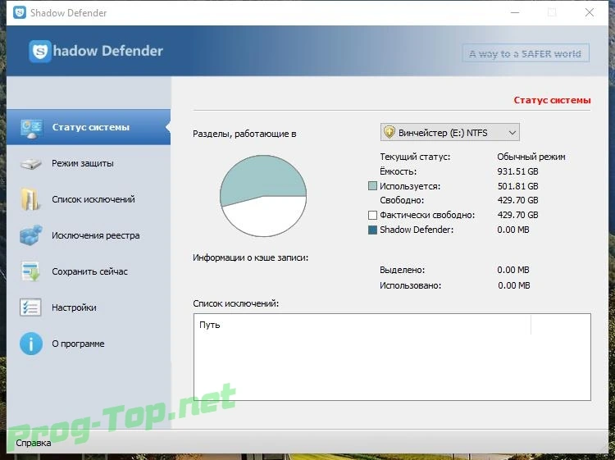
Task: Click the Shadow Defender blue legend swatch
Action: pos(372,230)
